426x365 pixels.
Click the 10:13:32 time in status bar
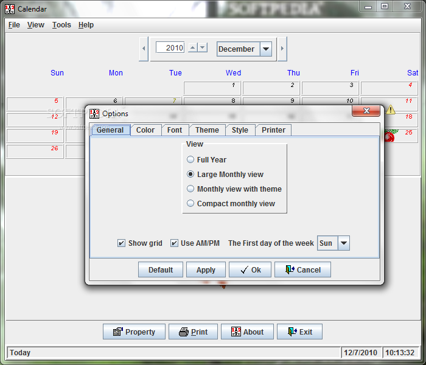[x=400, y=352]
